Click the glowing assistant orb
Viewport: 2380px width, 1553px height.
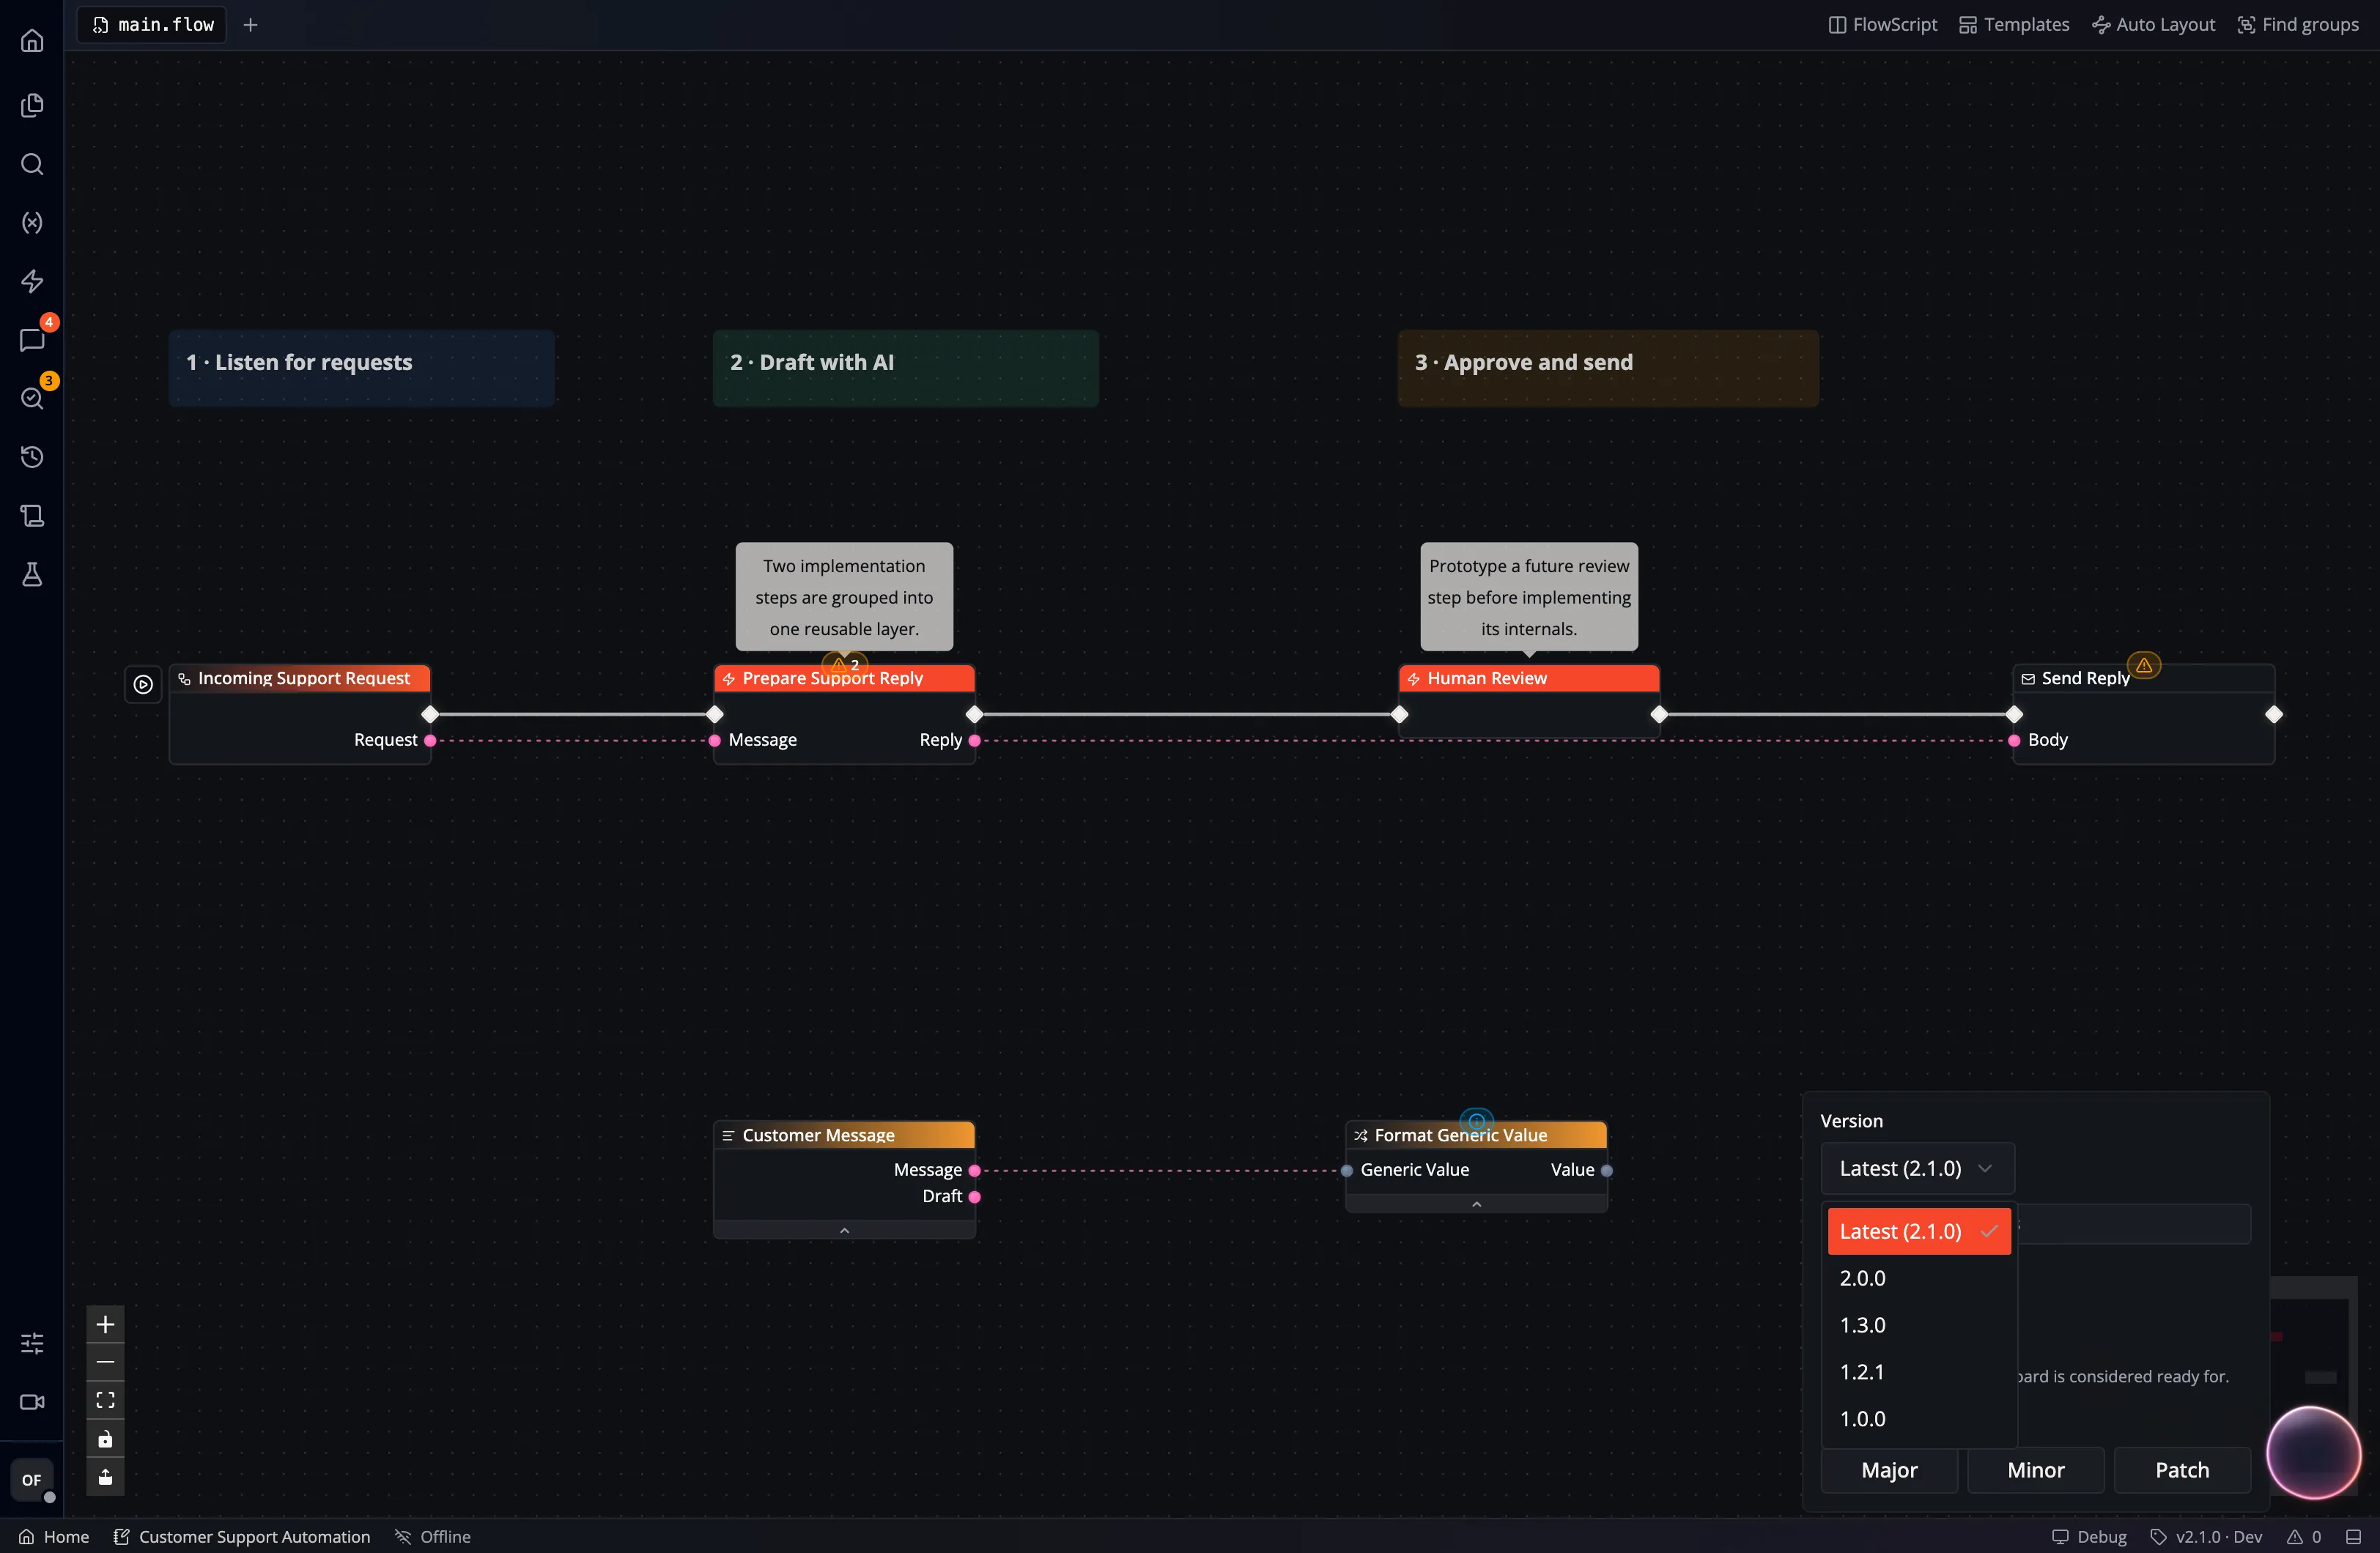pos(2313,1452)
